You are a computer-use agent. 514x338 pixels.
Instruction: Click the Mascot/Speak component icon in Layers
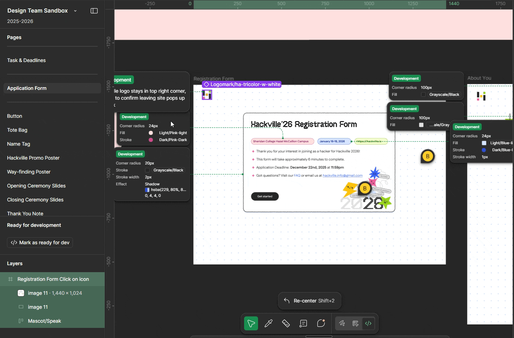pos(21,321)
